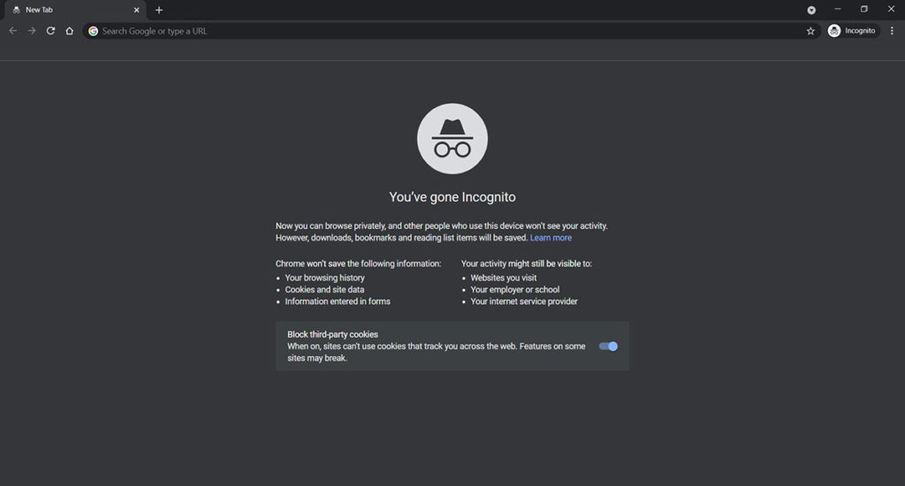Click the large Incognito hat-and-glasses icon
The height and width of the screenshot is (486, 905).
pos(452,139)
